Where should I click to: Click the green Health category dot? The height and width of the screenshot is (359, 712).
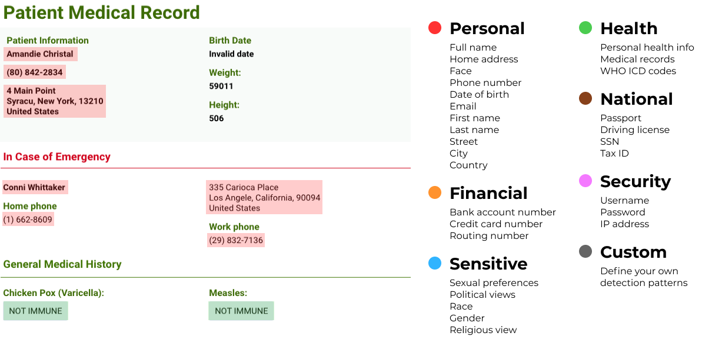click(x=585, y=28)
